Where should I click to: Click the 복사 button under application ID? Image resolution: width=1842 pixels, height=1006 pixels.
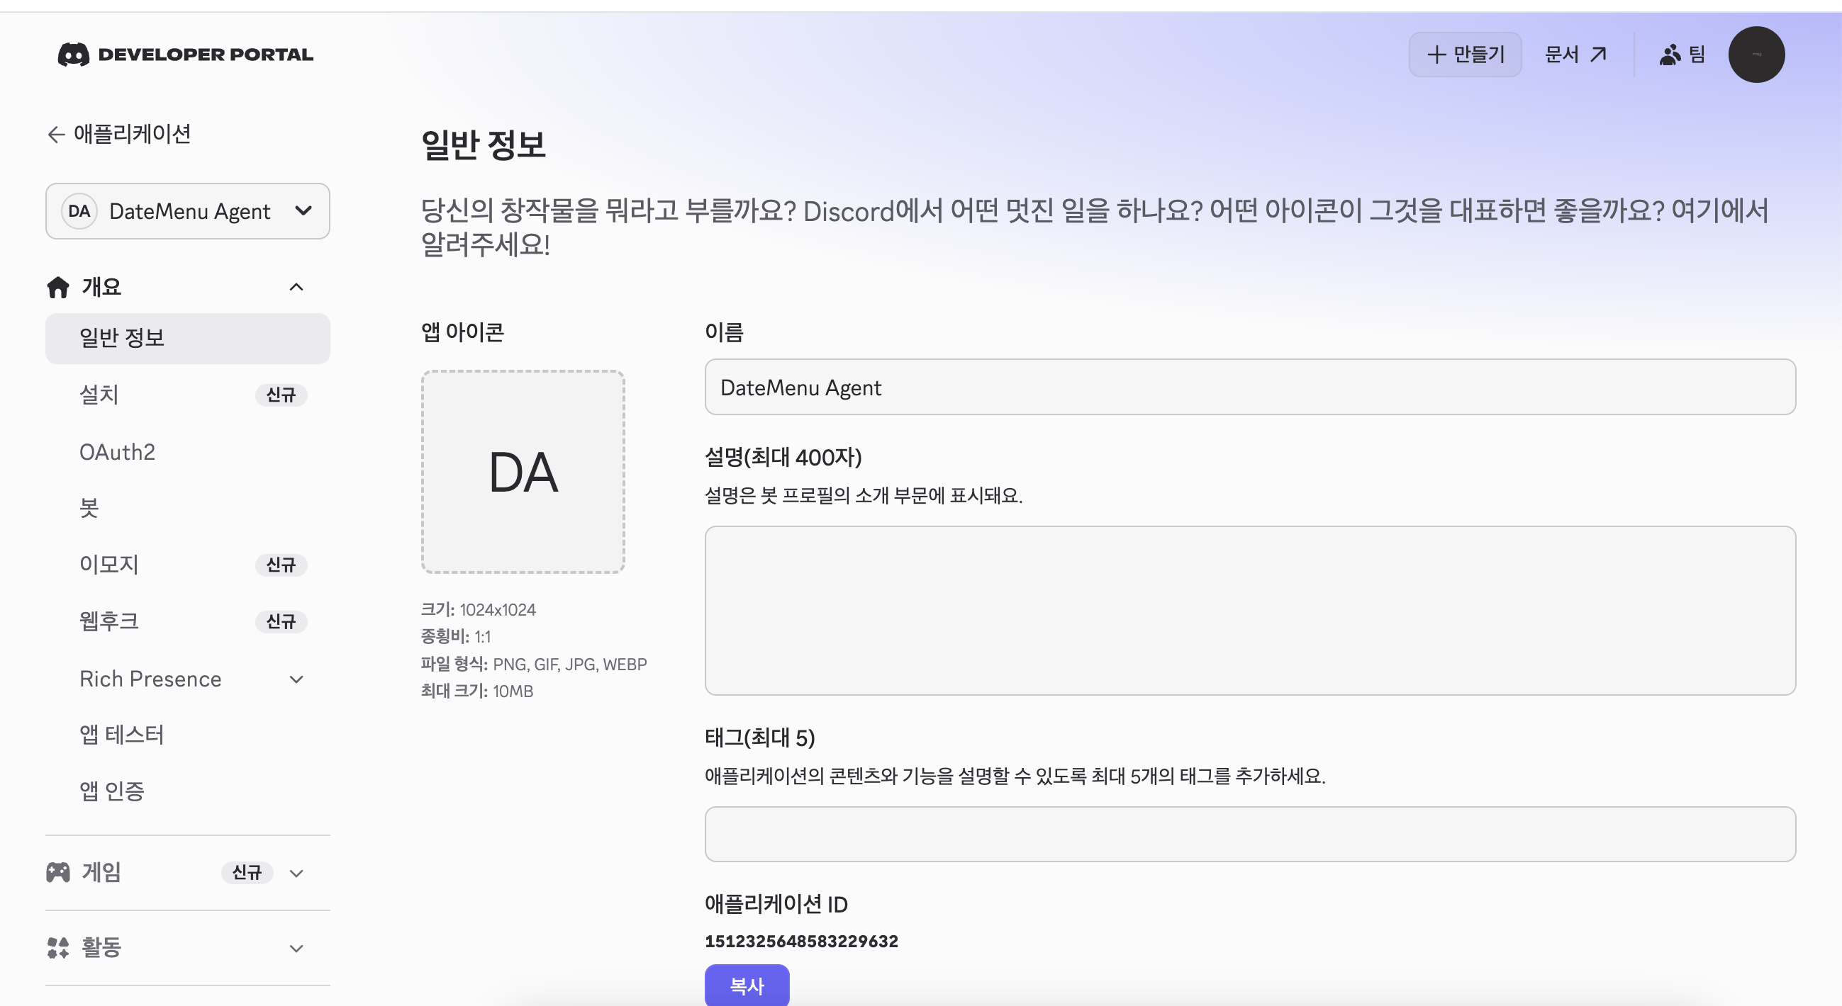[747, 985]
